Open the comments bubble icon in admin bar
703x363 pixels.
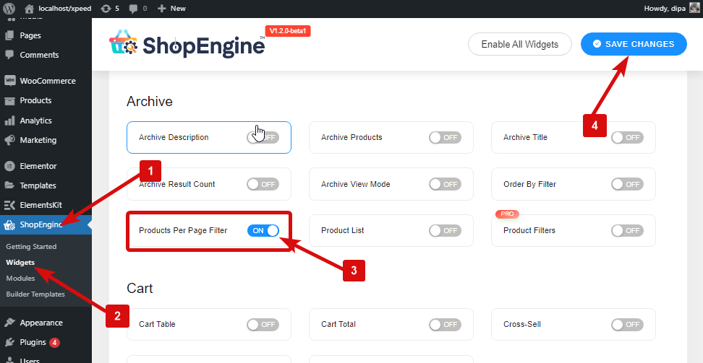[133, 9]
